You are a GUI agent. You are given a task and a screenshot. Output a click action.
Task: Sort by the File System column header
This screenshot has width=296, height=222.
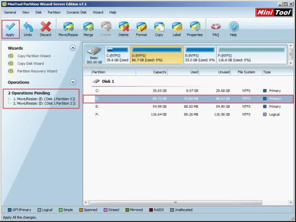point(246,72)
